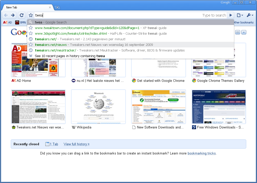Click the 'Tweakers.net Nieuws van woe...' title
257x183 pixels.
[40, 127]
